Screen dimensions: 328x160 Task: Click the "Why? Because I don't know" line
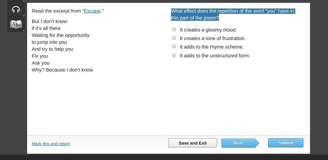click(62, 70)
